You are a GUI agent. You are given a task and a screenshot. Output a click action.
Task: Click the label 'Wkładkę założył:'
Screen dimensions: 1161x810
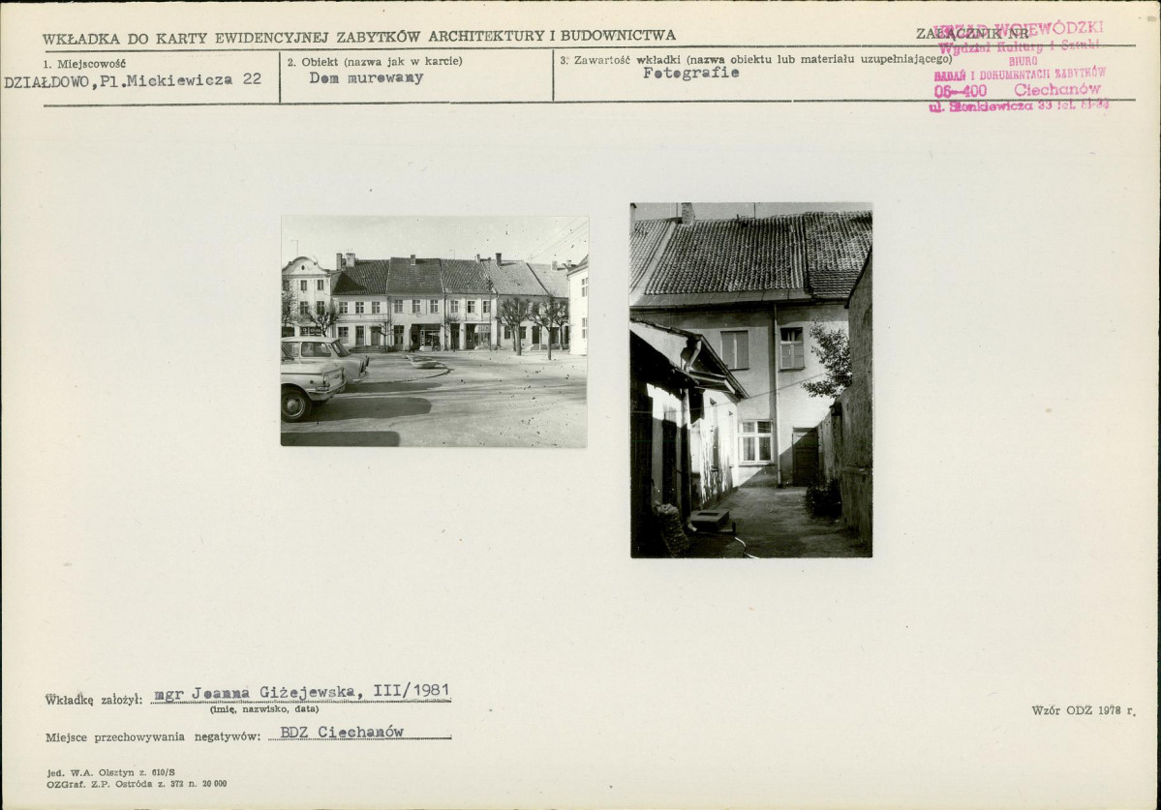93,699
